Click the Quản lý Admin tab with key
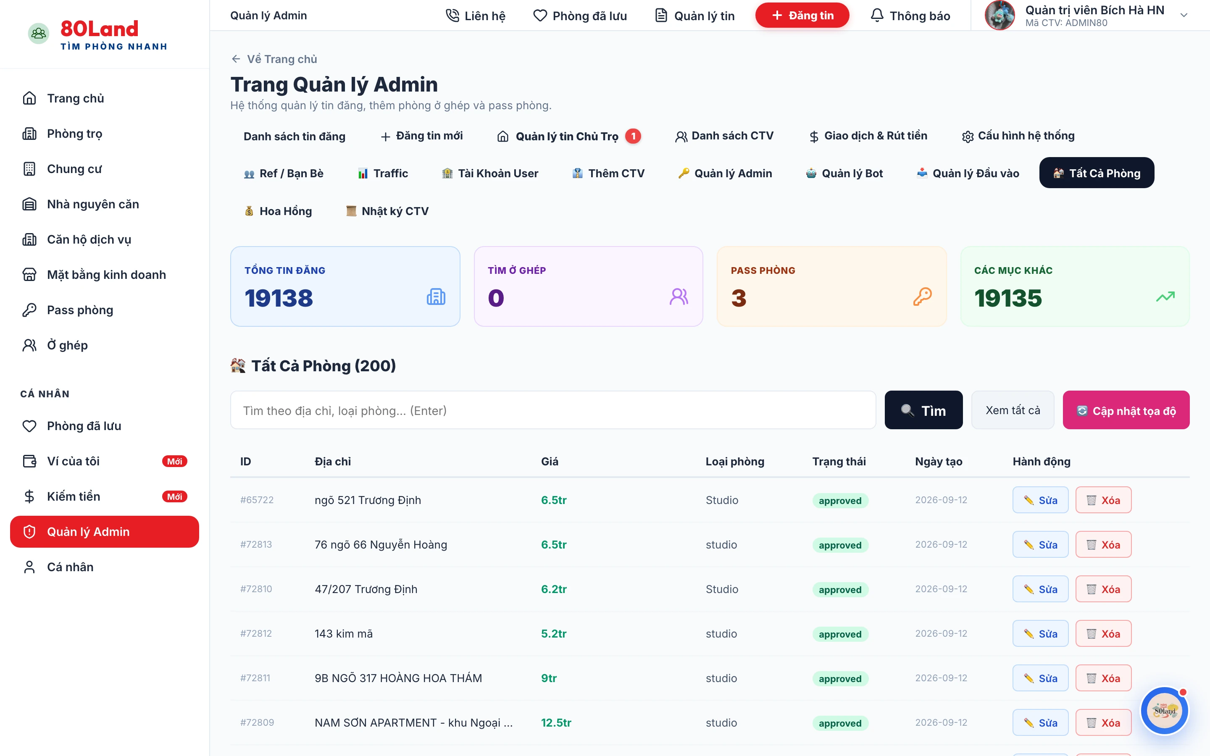The width and height of the screenshot is (1210, 756). pos(725,173)
